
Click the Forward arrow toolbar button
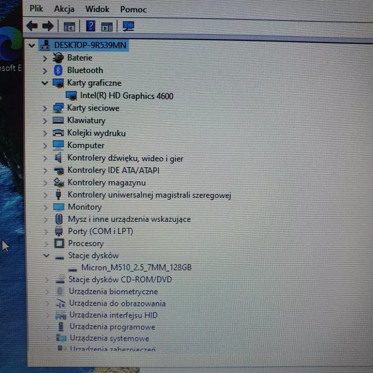[x=48, y=26]
